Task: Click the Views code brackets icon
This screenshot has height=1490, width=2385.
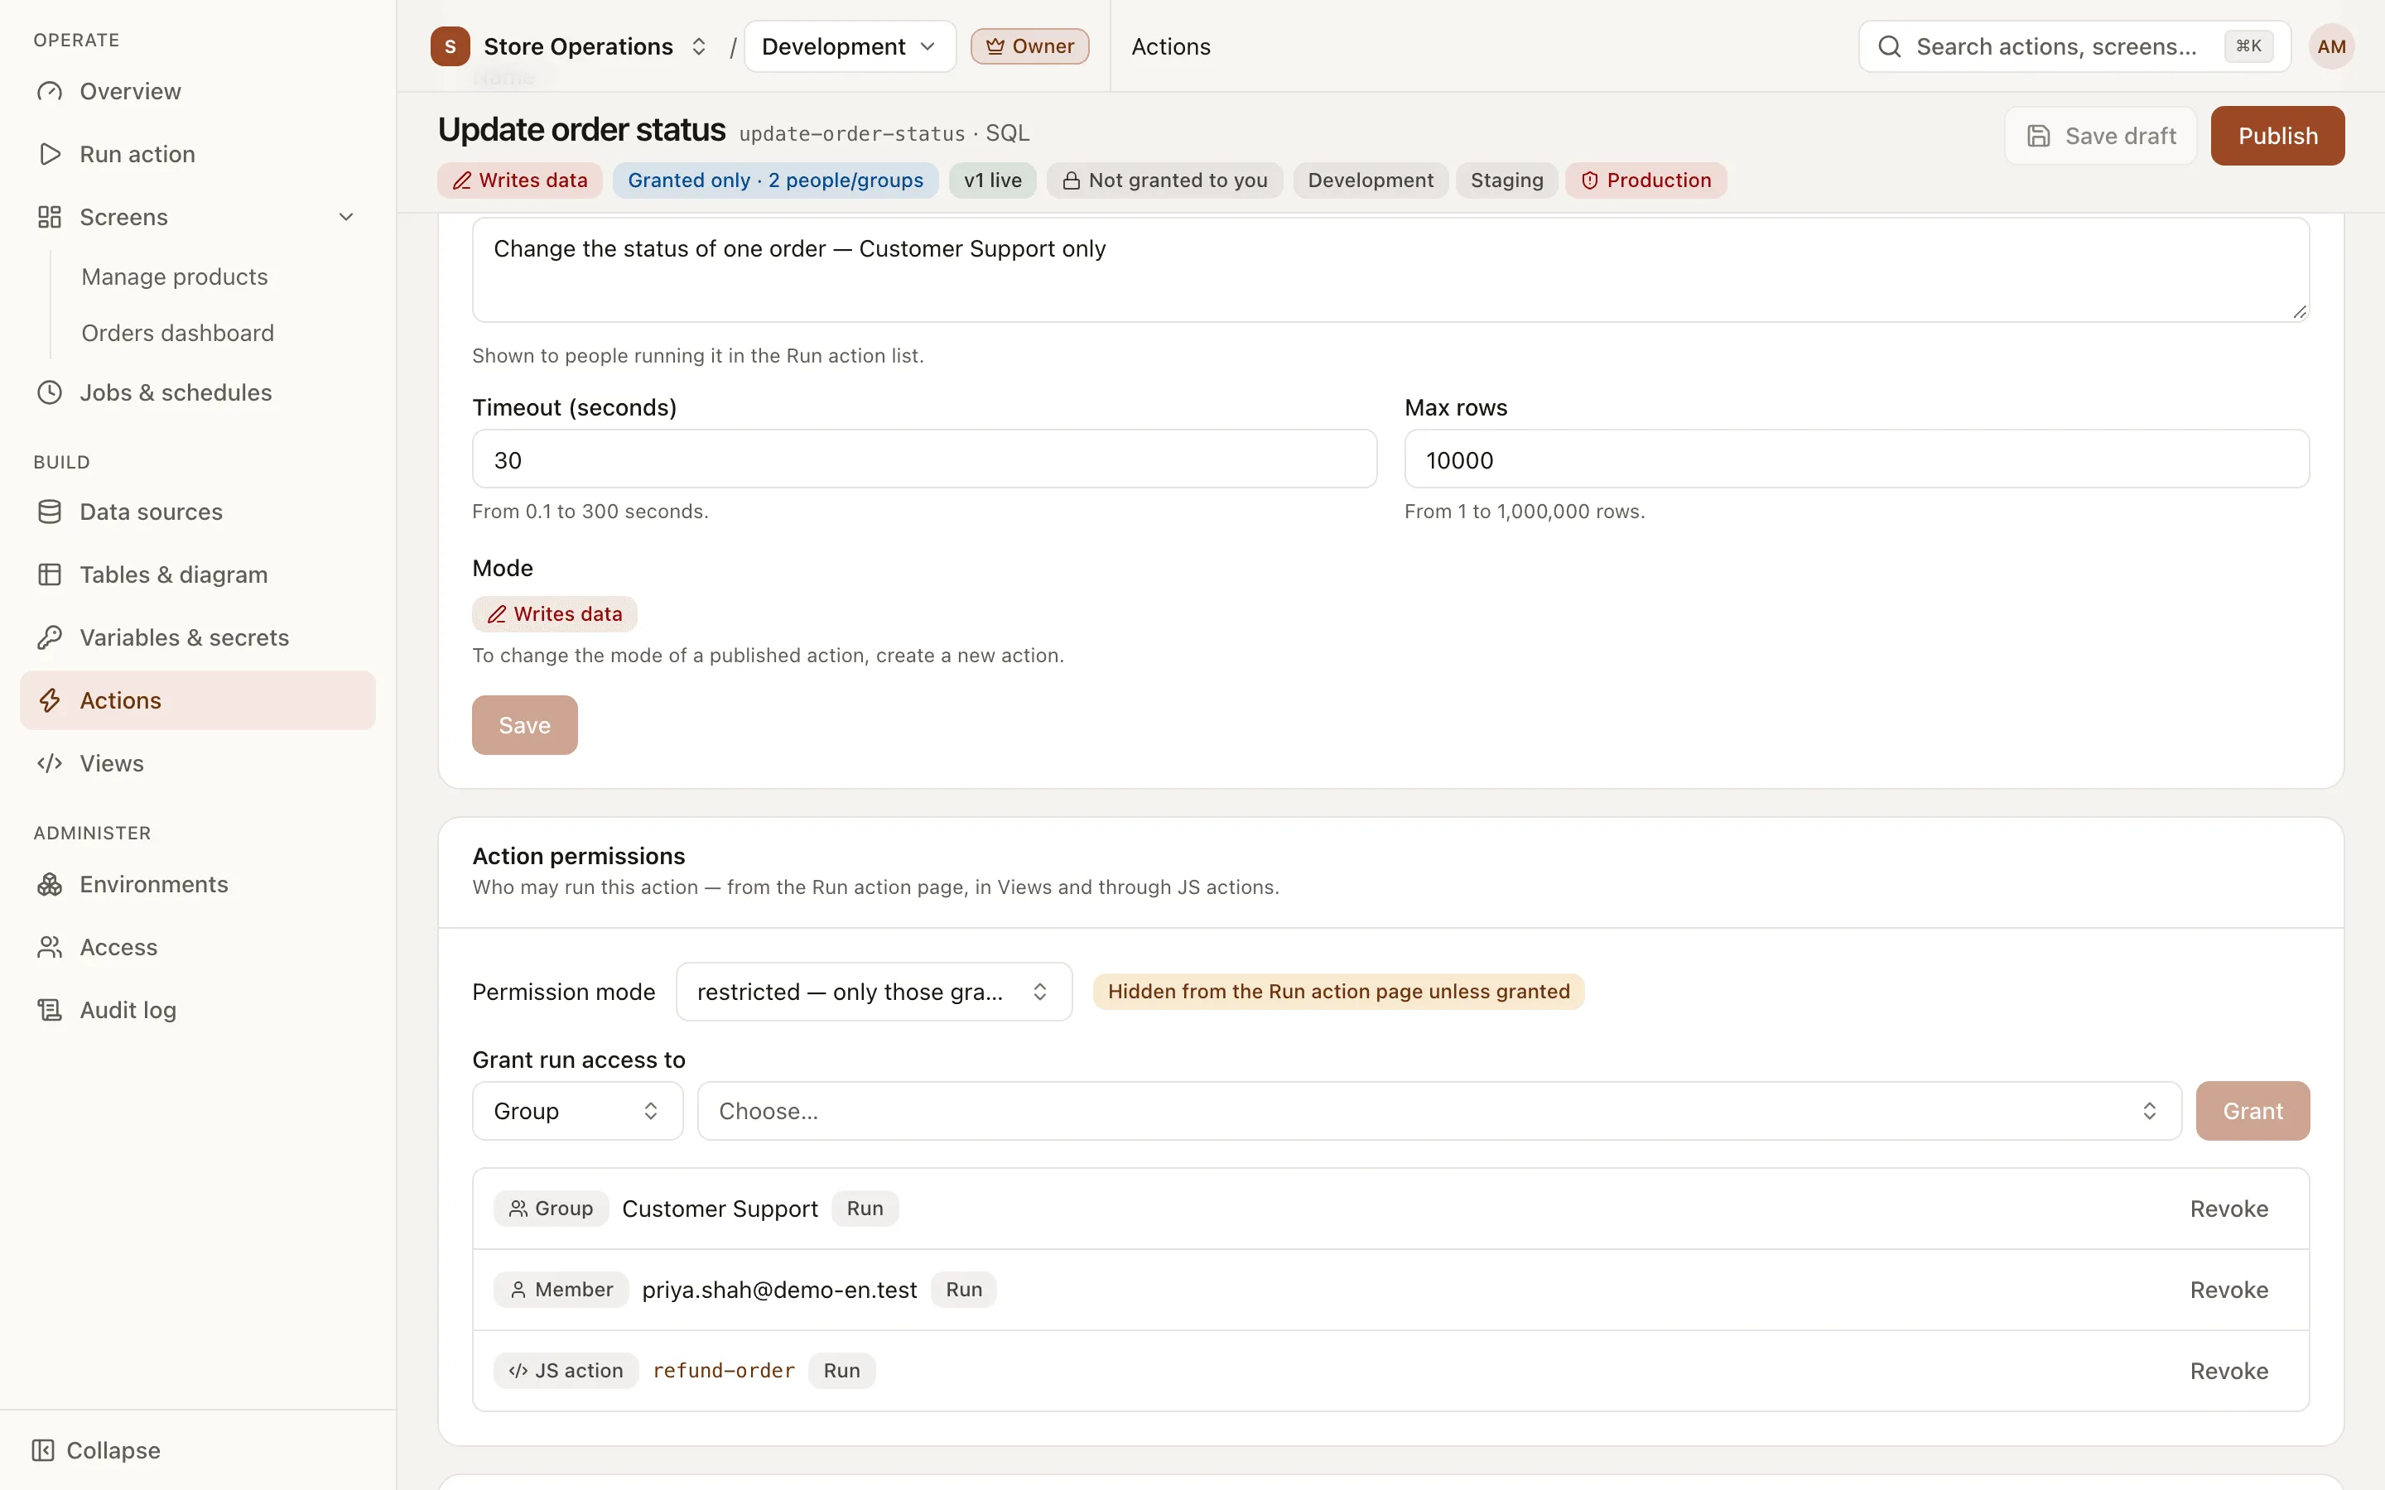Action: click(x=50, y=764)
